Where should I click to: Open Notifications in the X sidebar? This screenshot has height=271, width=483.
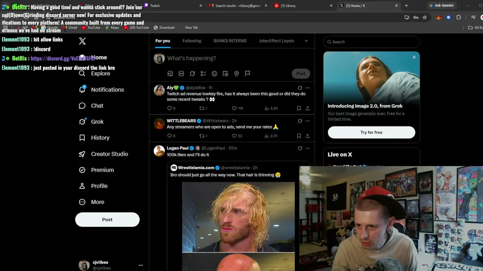102,90
